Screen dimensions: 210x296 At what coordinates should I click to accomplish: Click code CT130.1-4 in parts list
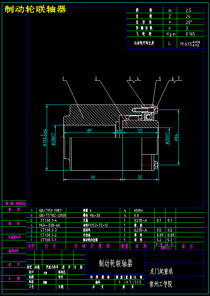[49, 220]
